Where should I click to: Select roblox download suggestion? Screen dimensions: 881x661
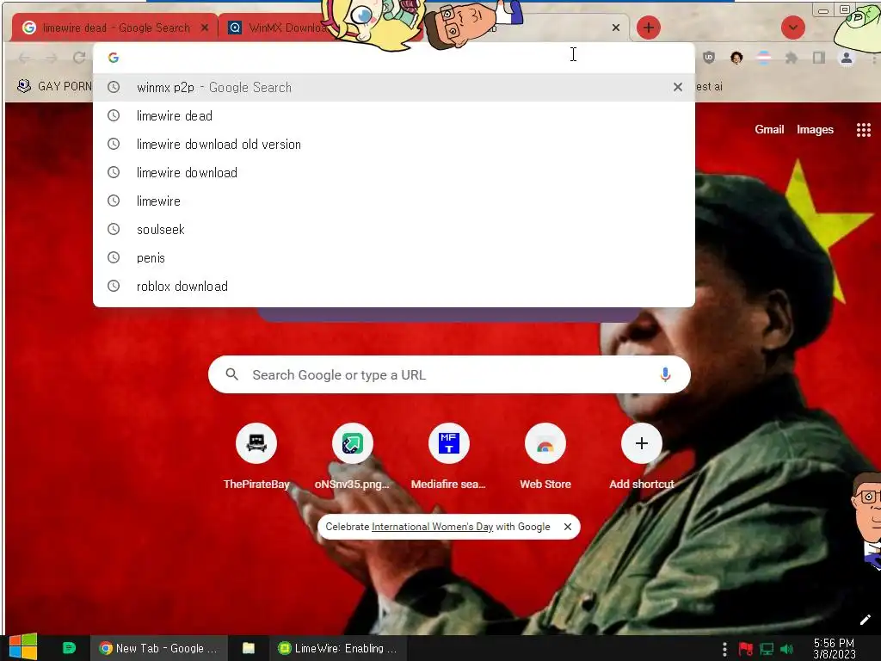click(x=393, y=286)
